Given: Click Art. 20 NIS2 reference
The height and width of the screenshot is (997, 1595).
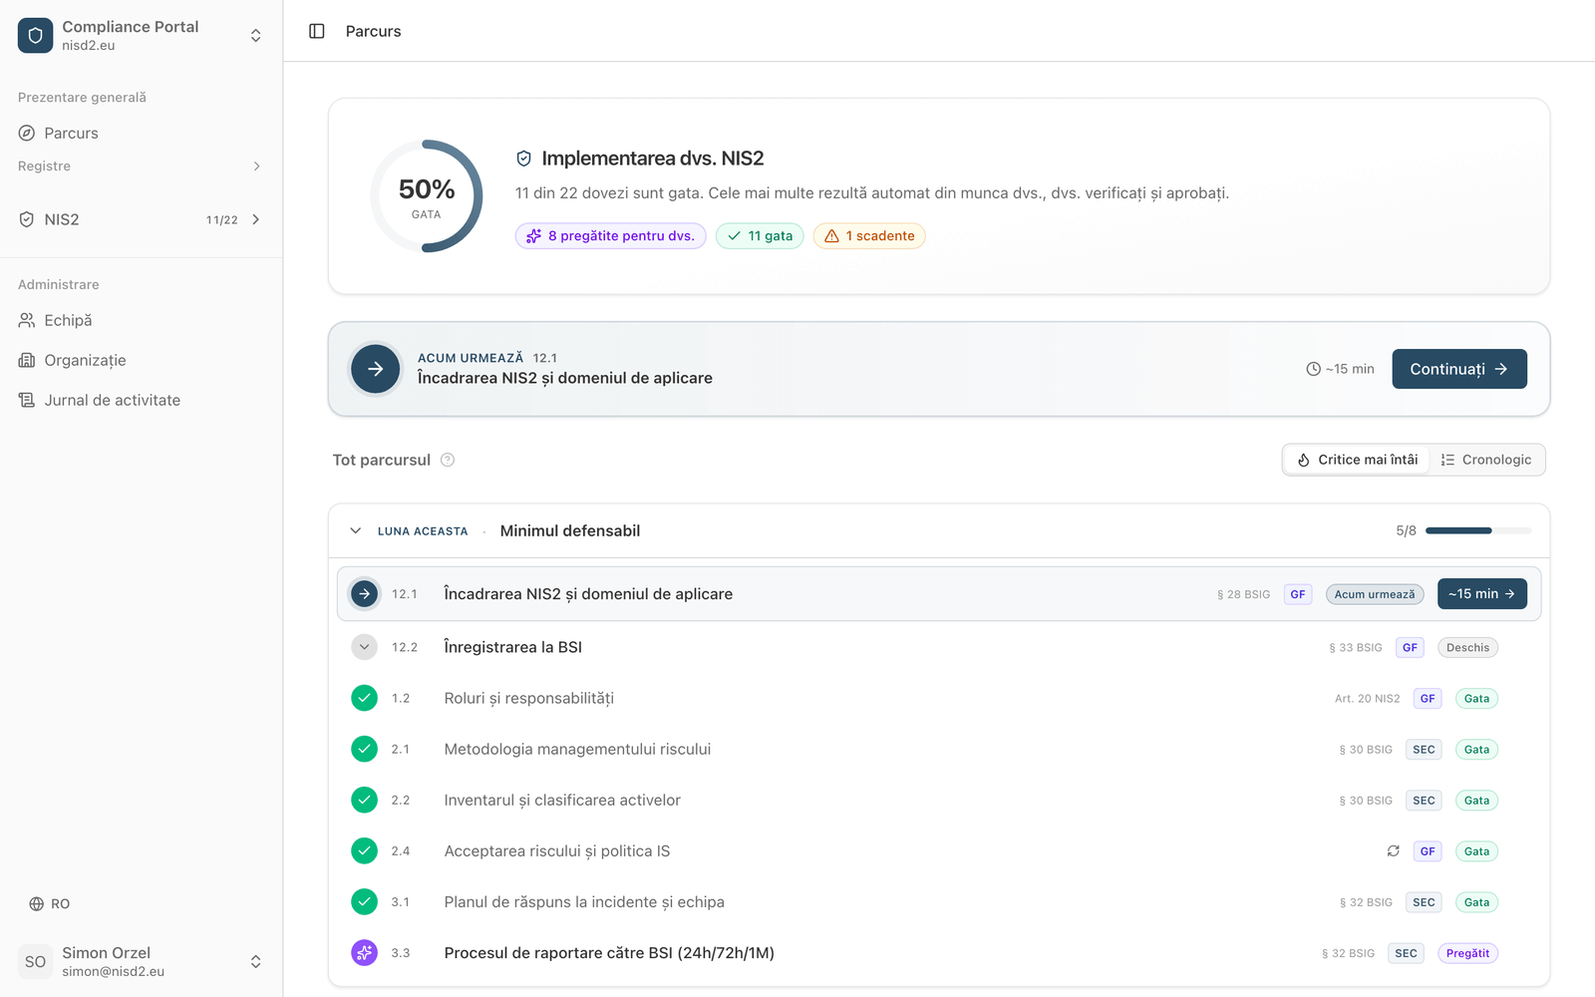Looking at the screenshot, I should coord(1367,699).
